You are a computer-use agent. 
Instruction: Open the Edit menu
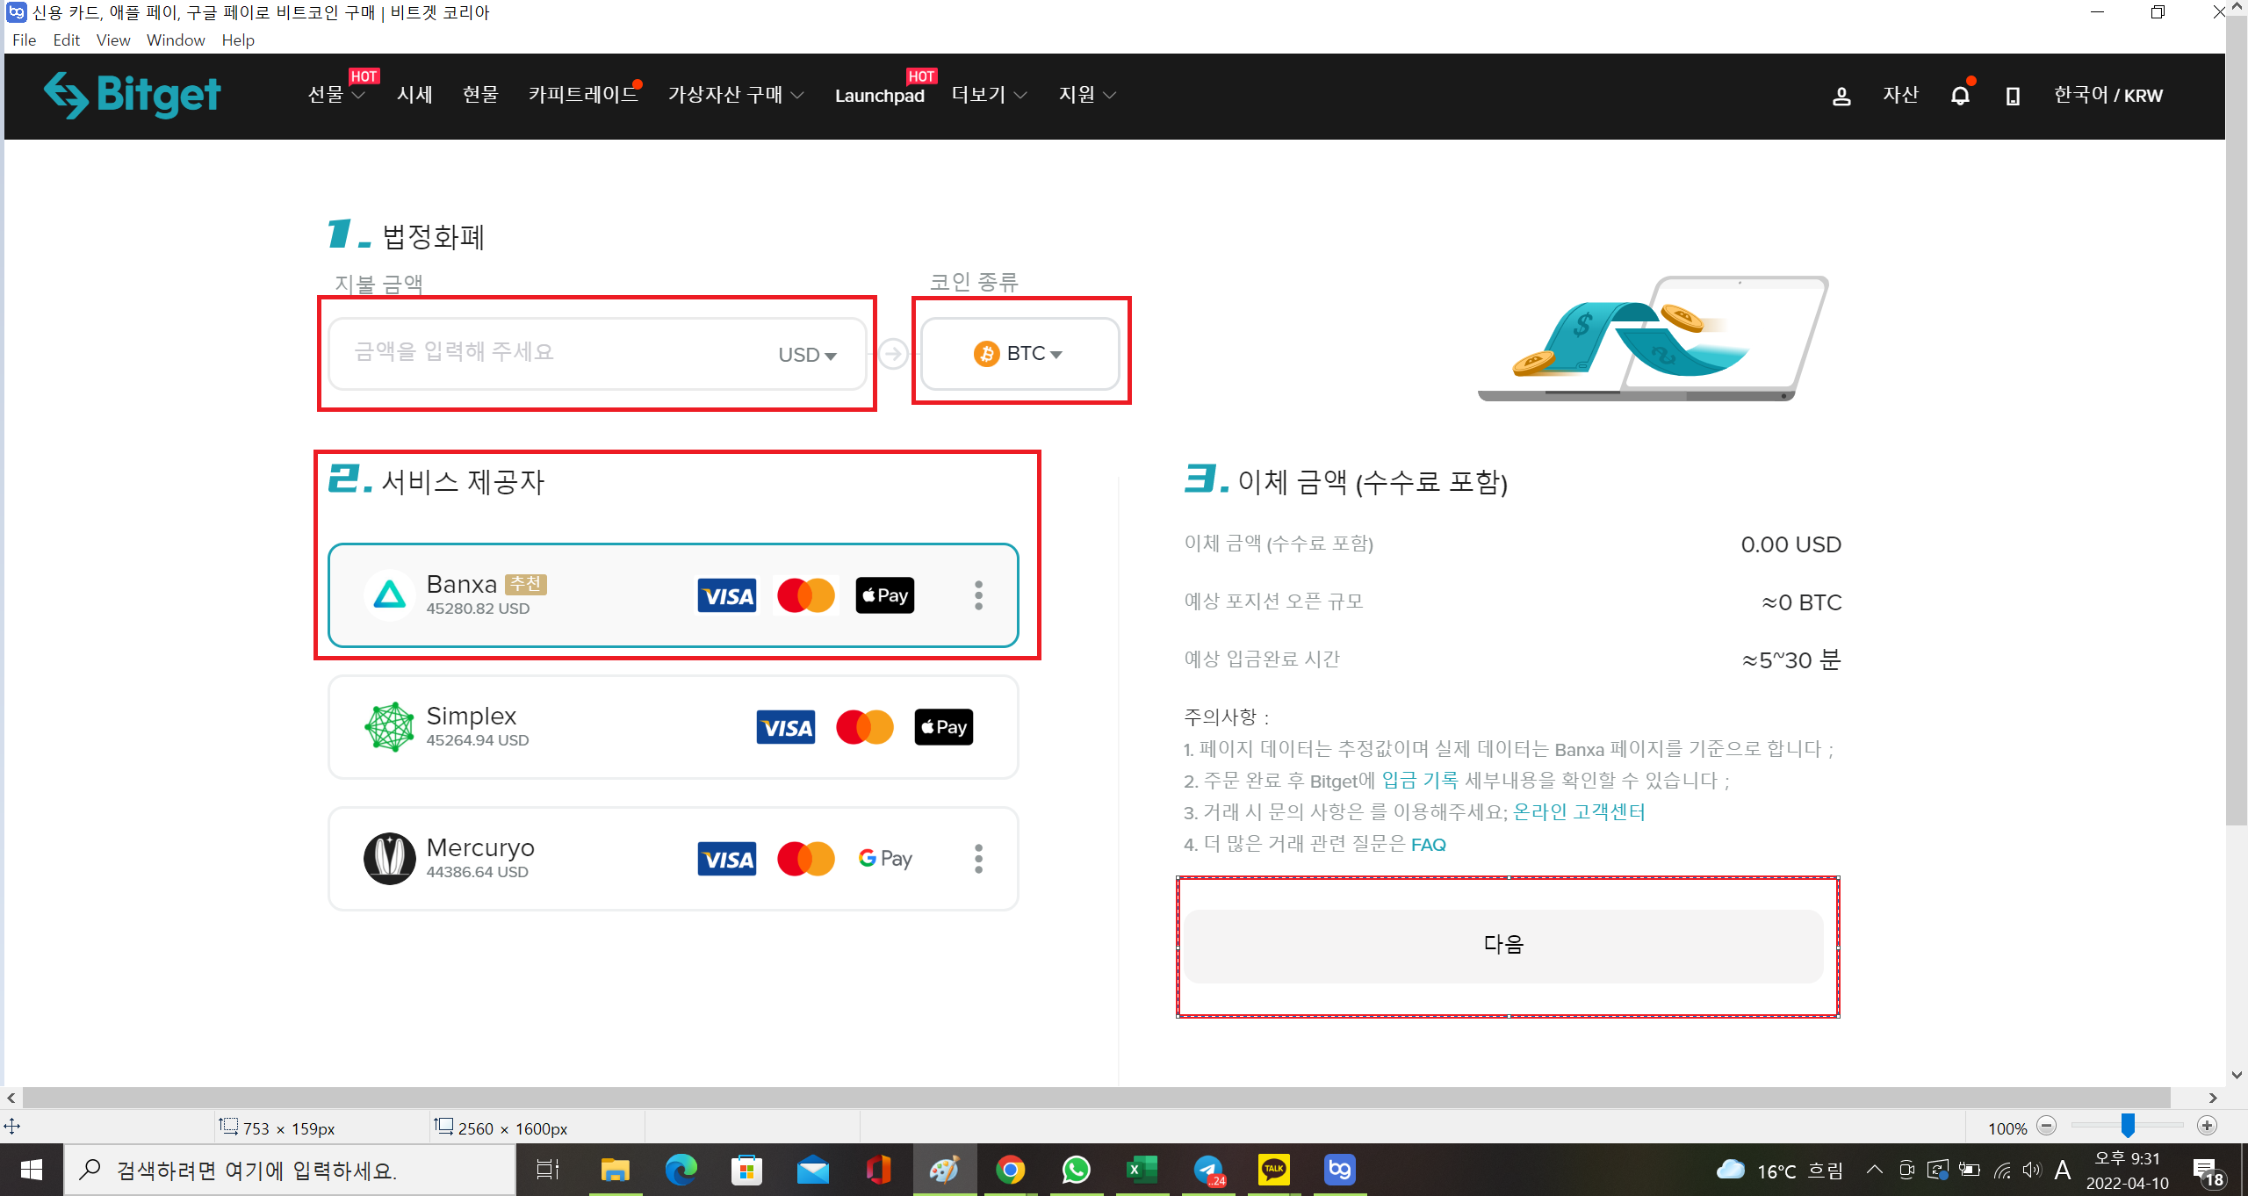click(x=66, y=40)
